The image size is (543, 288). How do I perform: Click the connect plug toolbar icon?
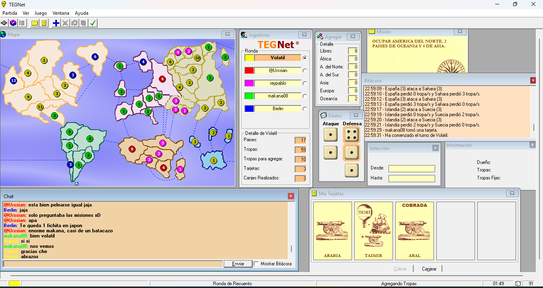point(4,23)
